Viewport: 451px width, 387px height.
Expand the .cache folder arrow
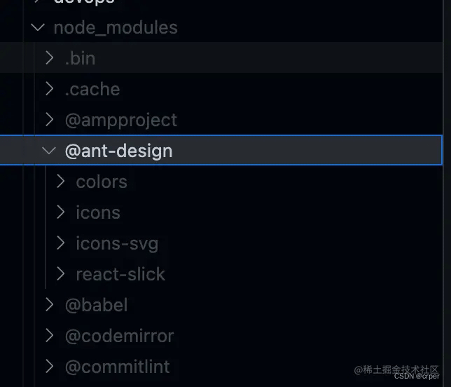click(x=50, y=88)
